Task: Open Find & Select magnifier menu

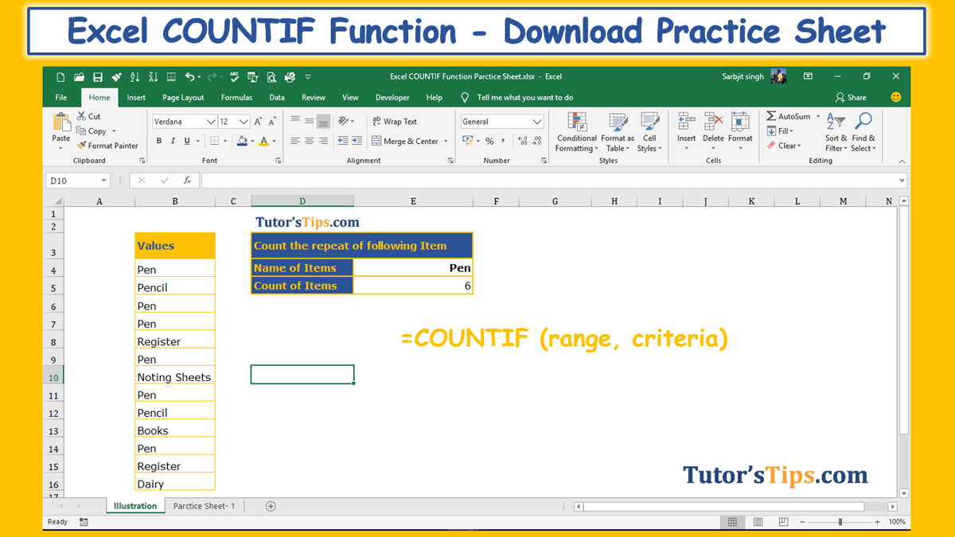Action: click(863, 132)
